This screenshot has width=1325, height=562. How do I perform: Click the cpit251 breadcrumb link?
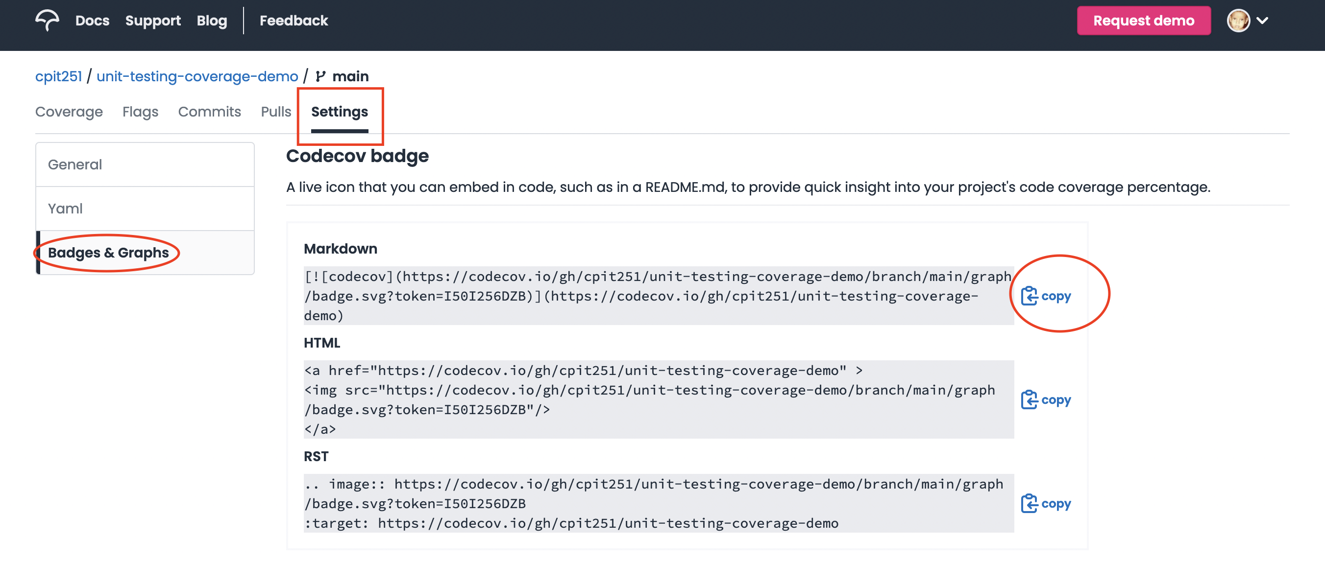point(57,75)
